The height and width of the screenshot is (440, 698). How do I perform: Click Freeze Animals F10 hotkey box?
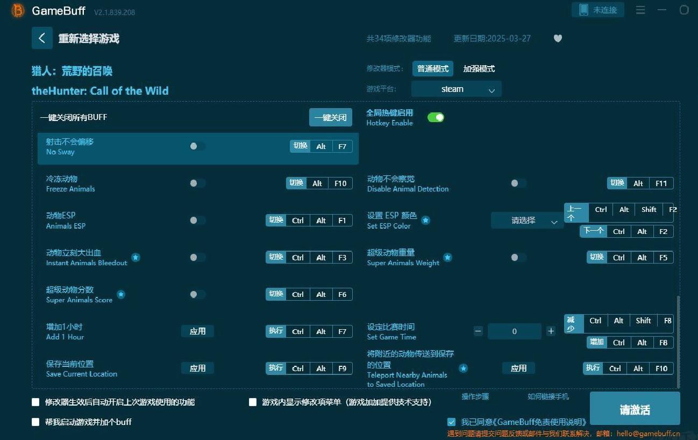point(340,183)
